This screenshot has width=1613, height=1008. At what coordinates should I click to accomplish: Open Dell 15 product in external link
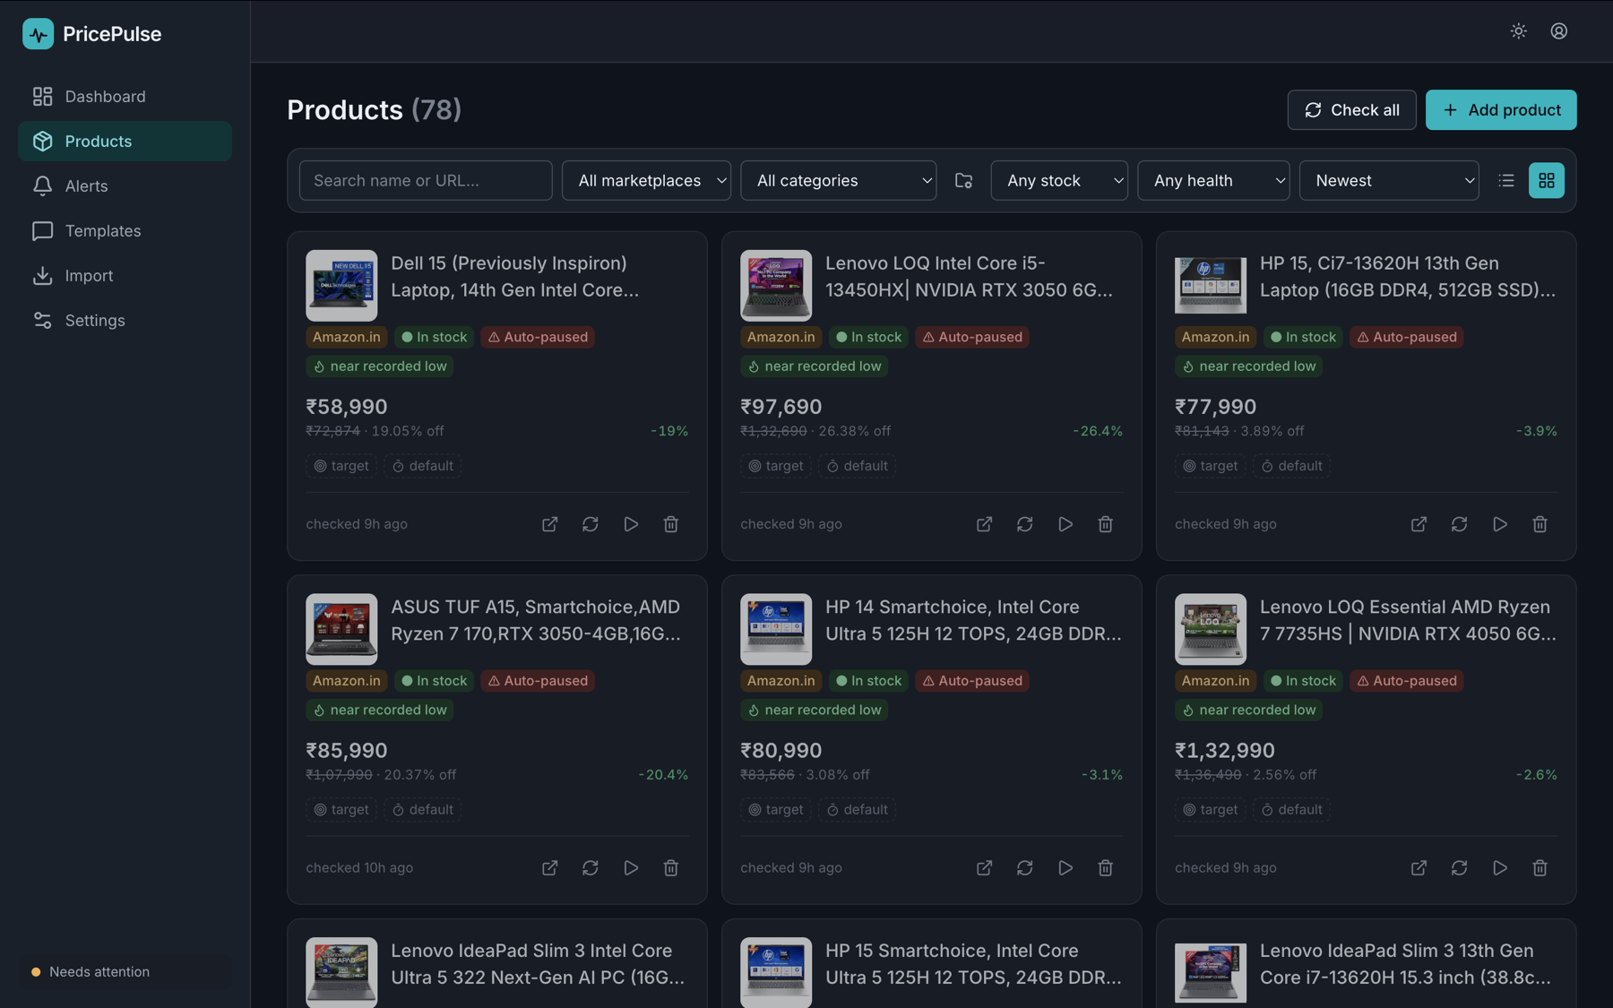550,524
